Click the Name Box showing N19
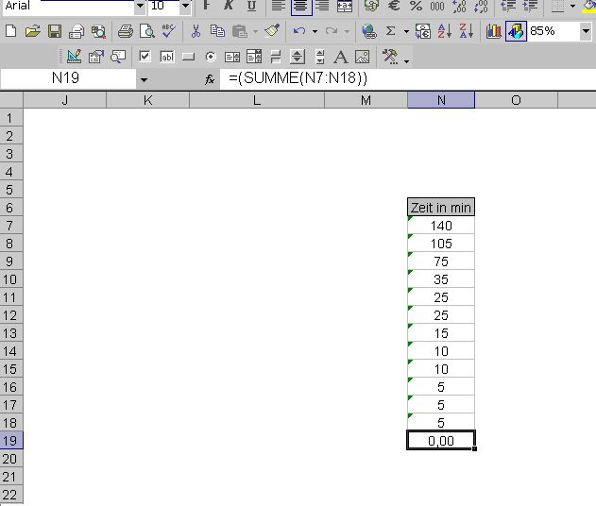Image resolution: width=596 pixels, height=506 pixels. pos(68,79)
